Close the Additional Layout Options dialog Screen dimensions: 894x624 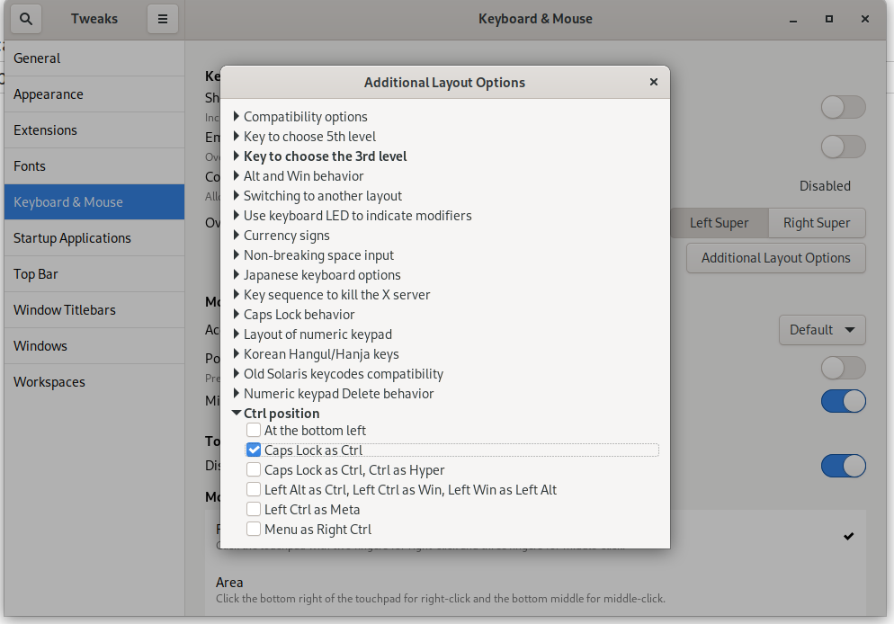(654, 82)
